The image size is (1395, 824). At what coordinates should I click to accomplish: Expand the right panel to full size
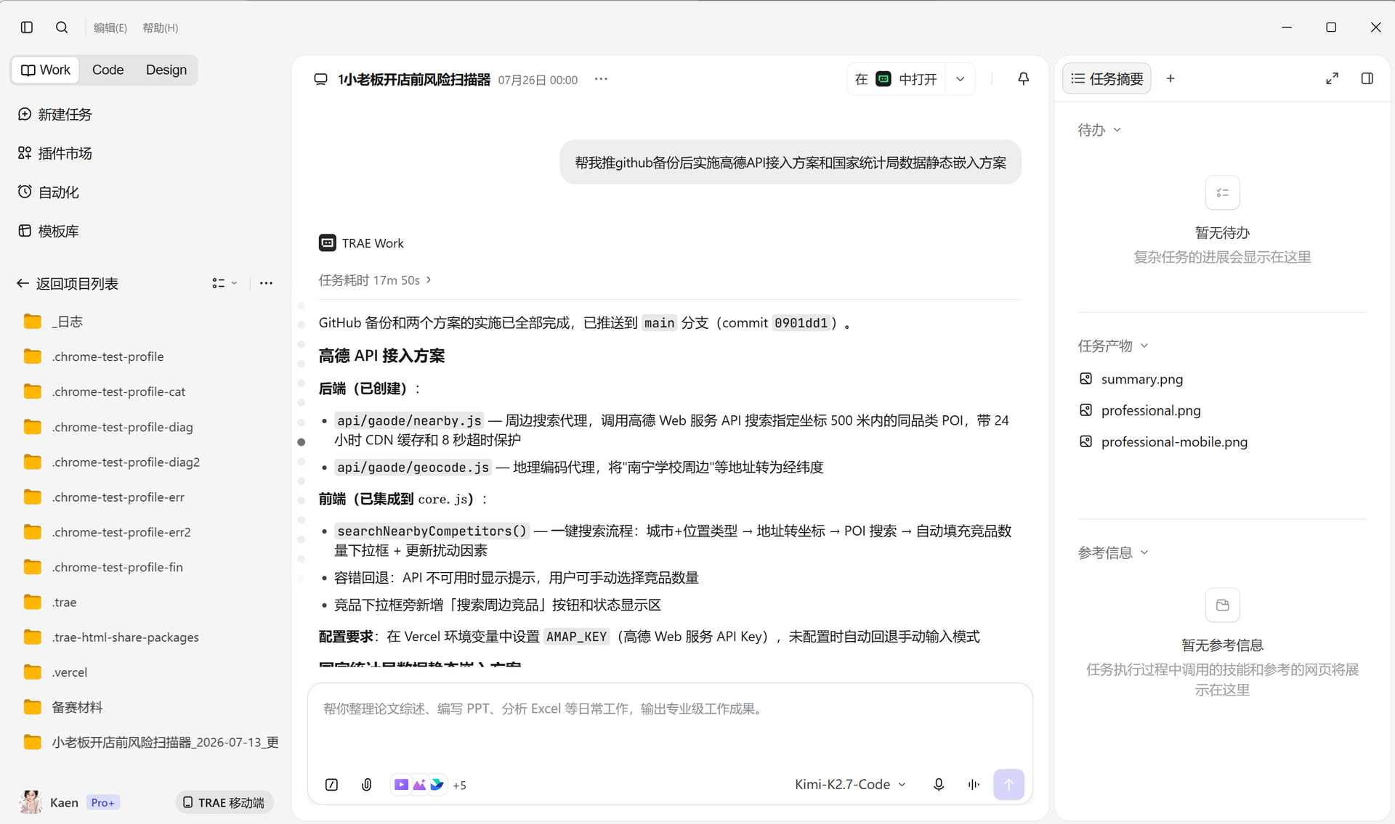[x=1332, y=78]
